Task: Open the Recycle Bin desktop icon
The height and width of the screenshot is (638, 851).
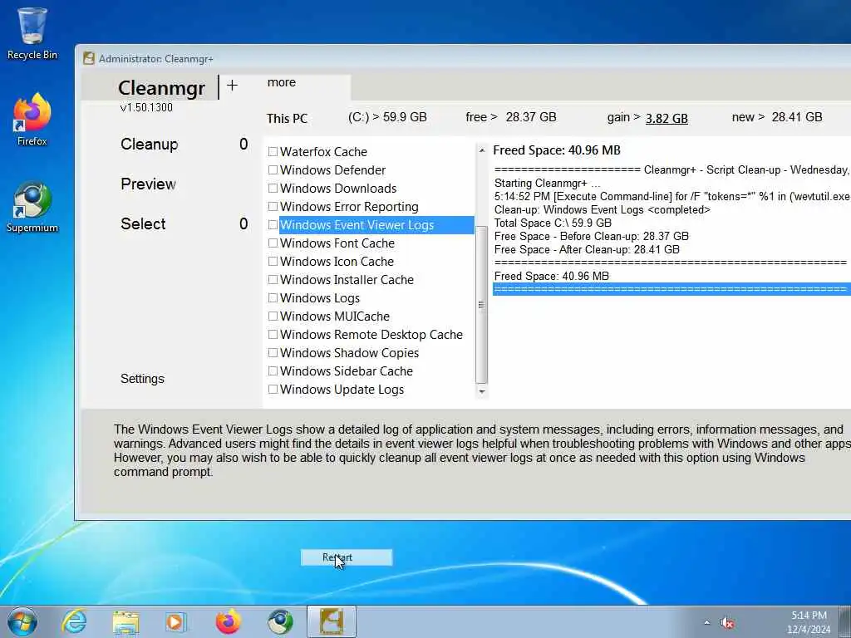Action: [32, 33]
